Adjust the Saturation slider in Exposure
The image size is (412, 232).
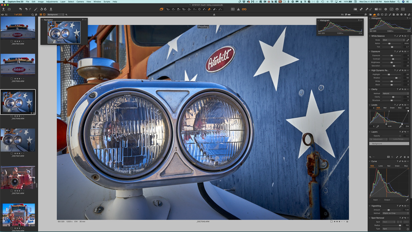point(394,66)
